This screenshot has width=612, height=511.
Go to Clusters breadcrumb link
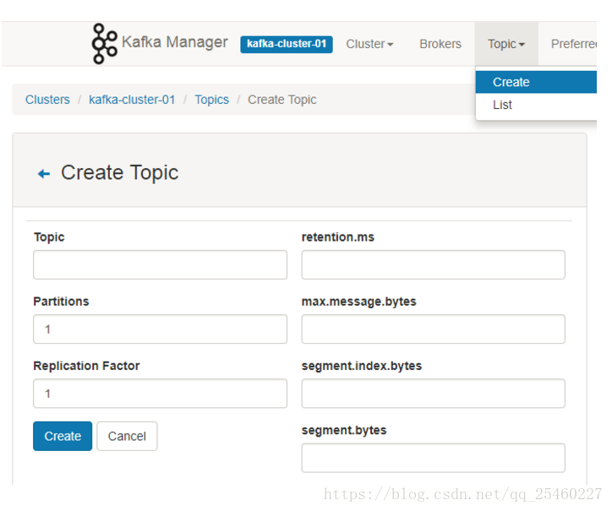pos(47,100)
